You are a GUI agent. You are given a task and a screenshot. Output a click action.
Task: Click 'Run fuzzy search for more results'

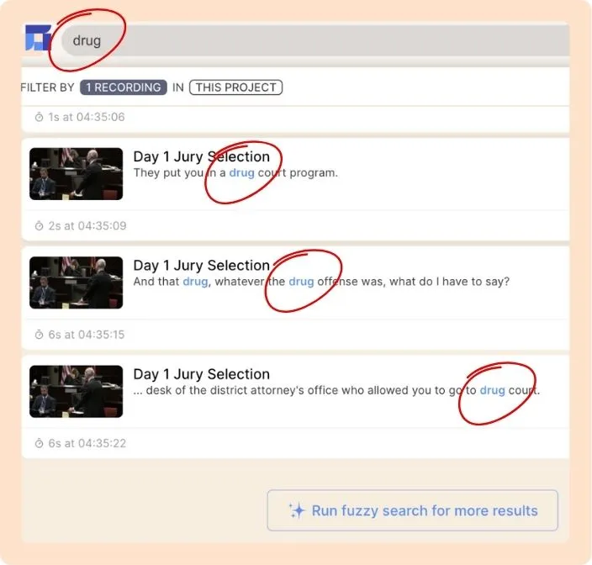(412, 510)
